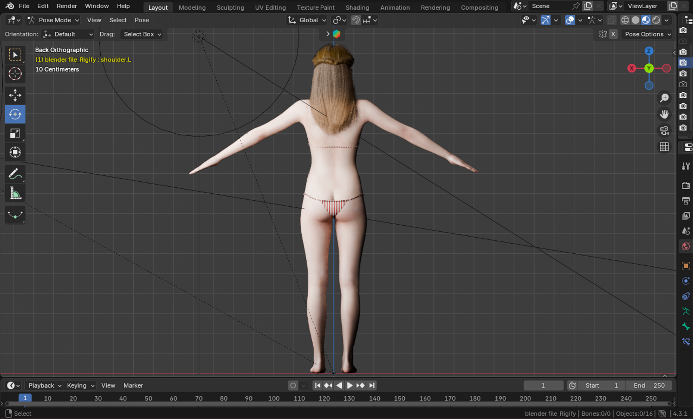The height and width of the screenshot is (419, 693).
Task: Switch to the Sculpting workspace tab
Action: [x=230, y=7]
